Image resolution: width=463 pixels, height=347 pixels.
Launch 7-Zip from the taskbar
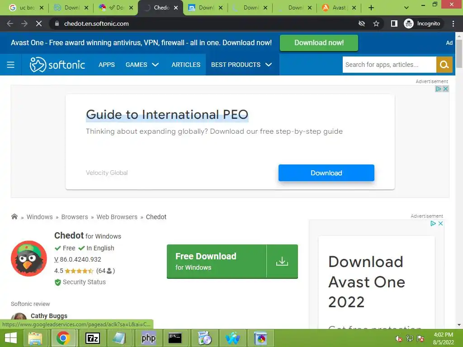point(92,338)
